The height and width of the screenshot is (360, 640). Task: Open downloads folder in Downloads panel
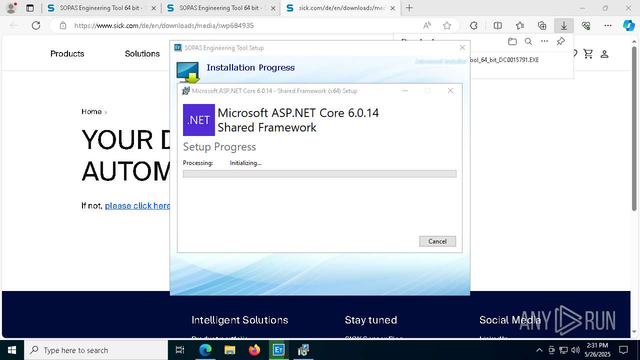click(x=512, y=41)
